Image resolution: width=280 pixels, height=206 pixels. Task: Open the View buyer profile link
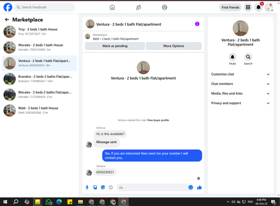point(158,120)
